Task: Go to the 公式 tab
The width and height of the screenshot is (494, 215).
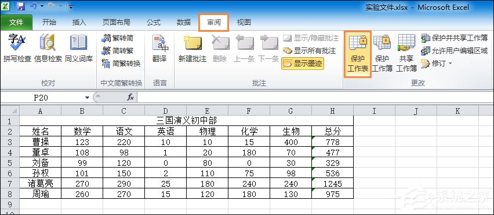Action: (154, 23)
